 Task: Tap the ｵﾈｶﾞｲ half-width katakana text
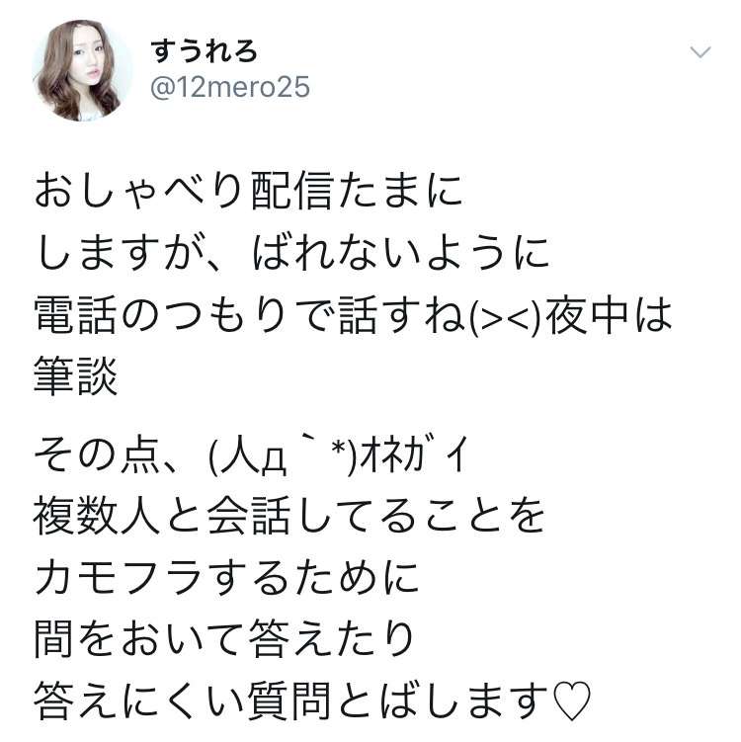[414, 455]
